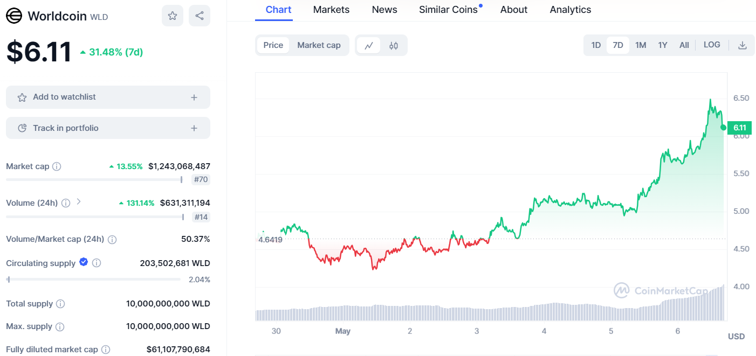Expand Track in portfolio plus sign
Image resolution: width=756 pixels, height=356 pixels.
(x=194, y=128)
